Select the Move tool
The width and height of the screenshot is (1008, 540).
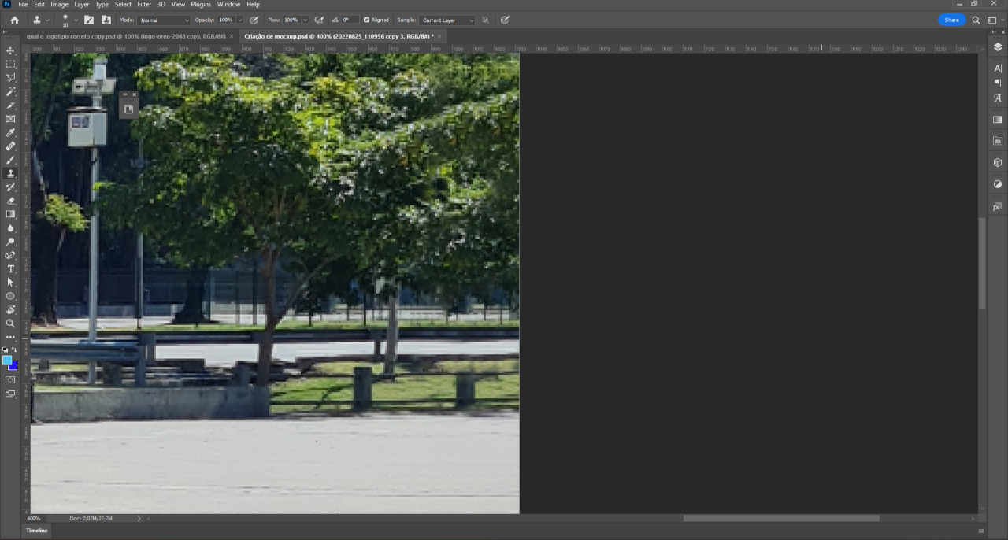click(11, 50)
